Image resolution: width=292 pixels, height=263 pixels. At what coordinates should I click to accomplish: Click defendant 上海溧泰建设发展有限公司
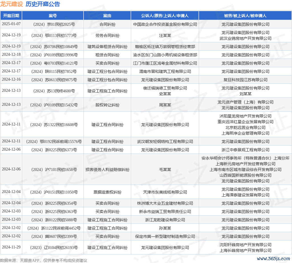(246, 195)
